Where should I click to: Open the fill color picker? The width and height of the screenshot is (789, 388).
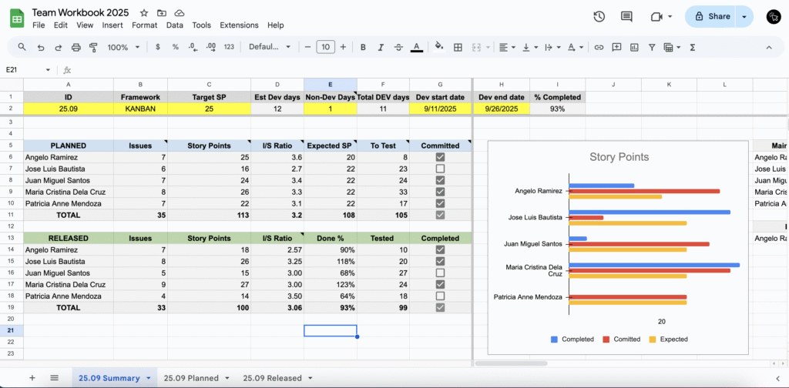pos(439,47)
